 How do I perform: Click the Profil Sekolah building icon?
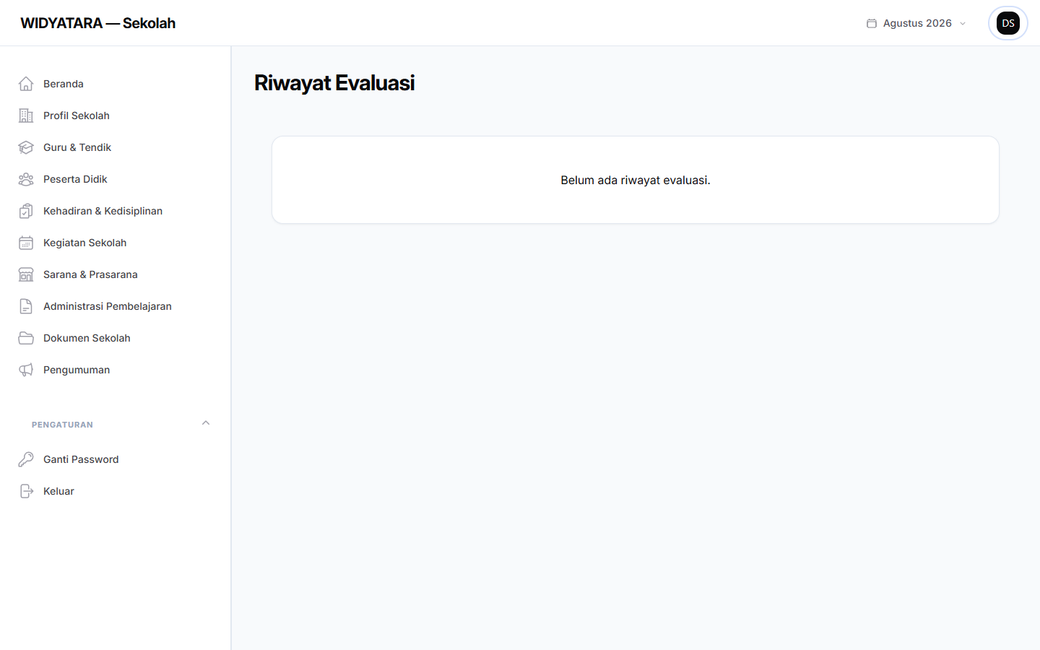point(26,116)
